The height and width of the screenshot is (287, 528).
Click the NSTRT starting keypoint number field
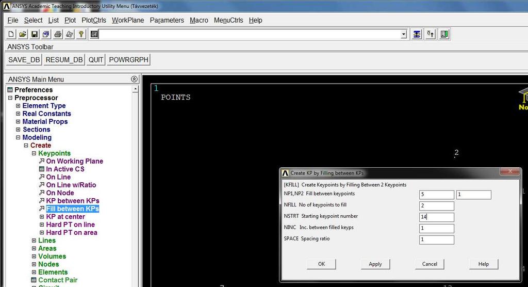[436, 217]
